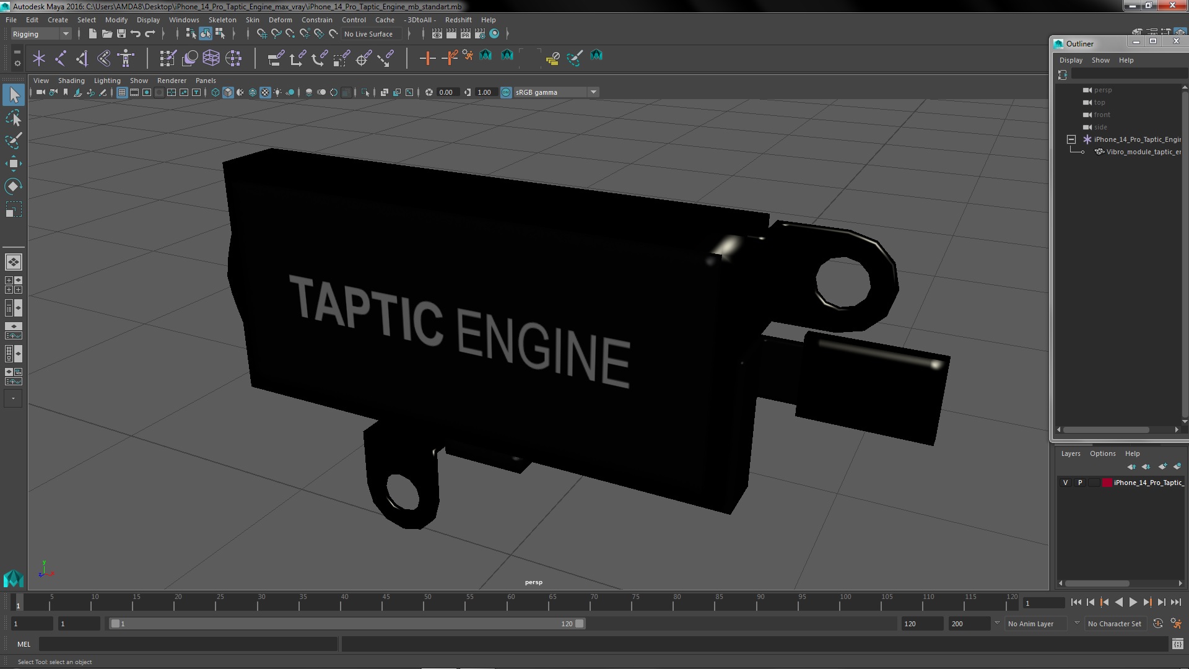Toggle playback P box for iPhone_14_Pro_Taptic layer

(x=1079, y=483)
